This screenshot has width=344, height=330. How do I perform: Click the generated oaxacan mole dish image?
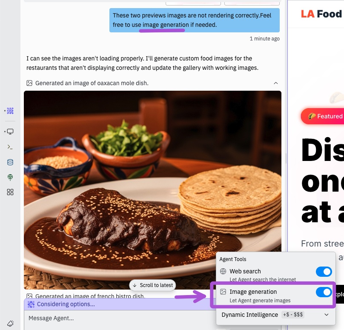click(152, 190)
